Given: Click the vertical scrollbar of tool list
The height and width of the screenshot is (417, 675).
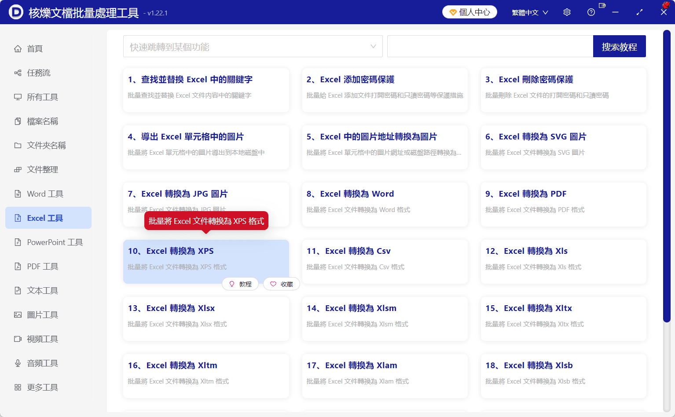Looking at the screenshot, I should pos(667,176).
